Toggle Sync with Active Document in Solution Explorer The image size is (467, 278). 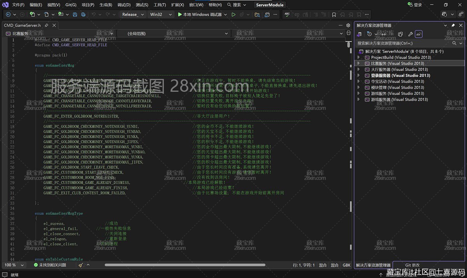pyautogui.click(x=383, y=34)
